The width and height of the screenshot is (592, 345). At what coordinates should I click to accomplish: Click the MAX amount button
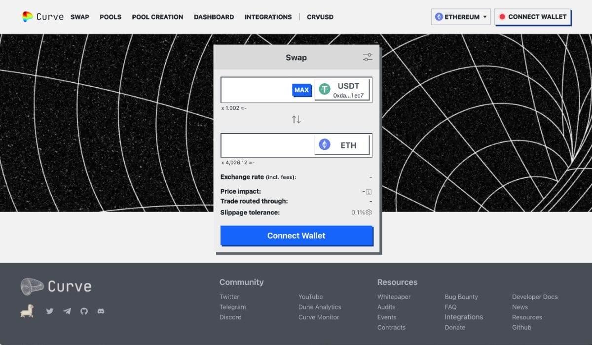coord(301,90)
